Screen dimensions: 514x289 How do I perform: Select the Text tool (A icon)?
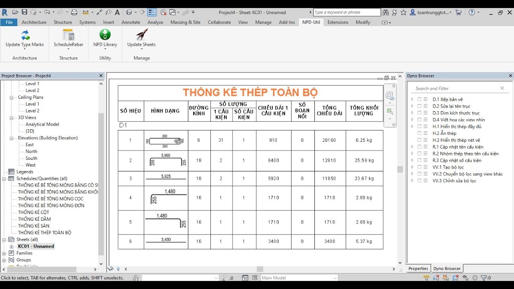117,12
